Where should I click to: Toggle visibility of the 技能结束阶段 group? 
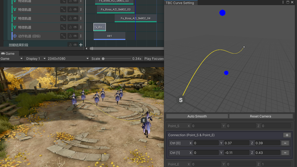[75, 45]
